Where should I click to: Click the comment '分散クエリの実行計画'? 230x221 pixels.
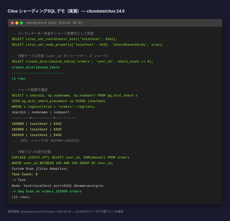[x=31, y=152]
